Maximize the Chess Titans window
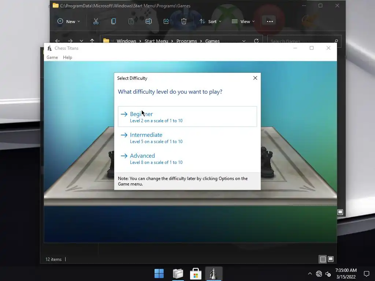Image resolution: width=375 pixels, height=281 pixels. 312,48
